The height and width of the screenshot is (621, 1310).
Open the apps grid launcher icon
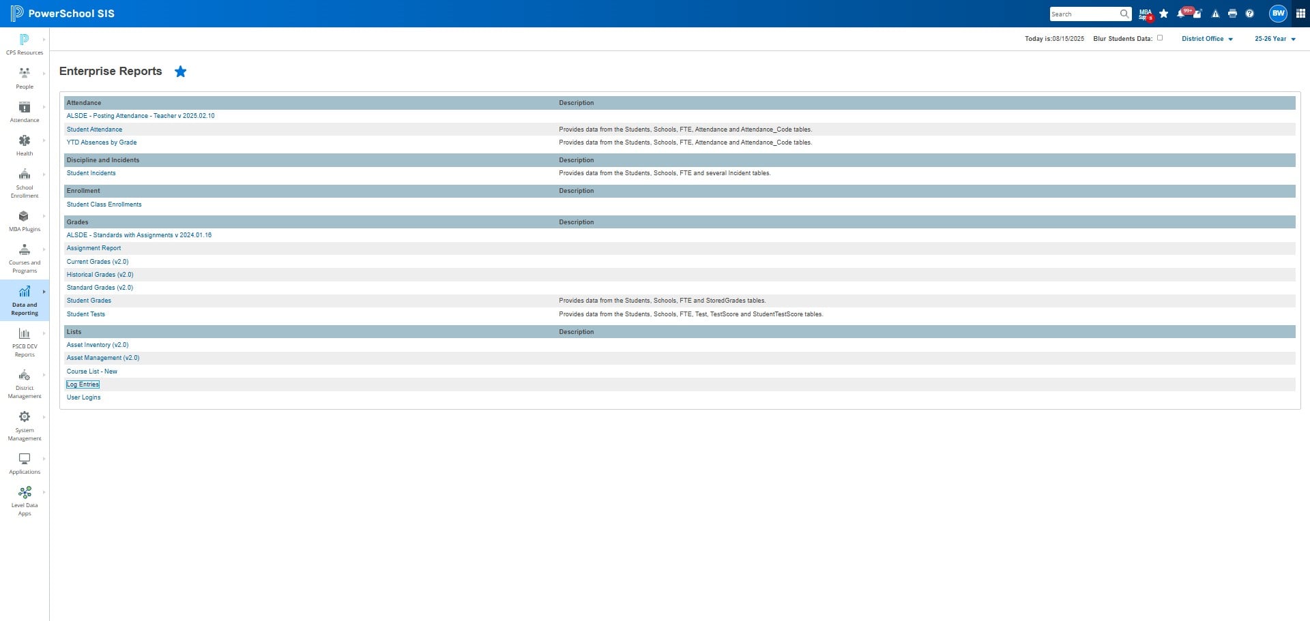click(1300, 14)
